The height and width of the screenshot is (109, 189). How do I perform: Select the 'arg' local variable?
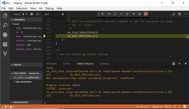pyautogui.click(x=26, y=28)
